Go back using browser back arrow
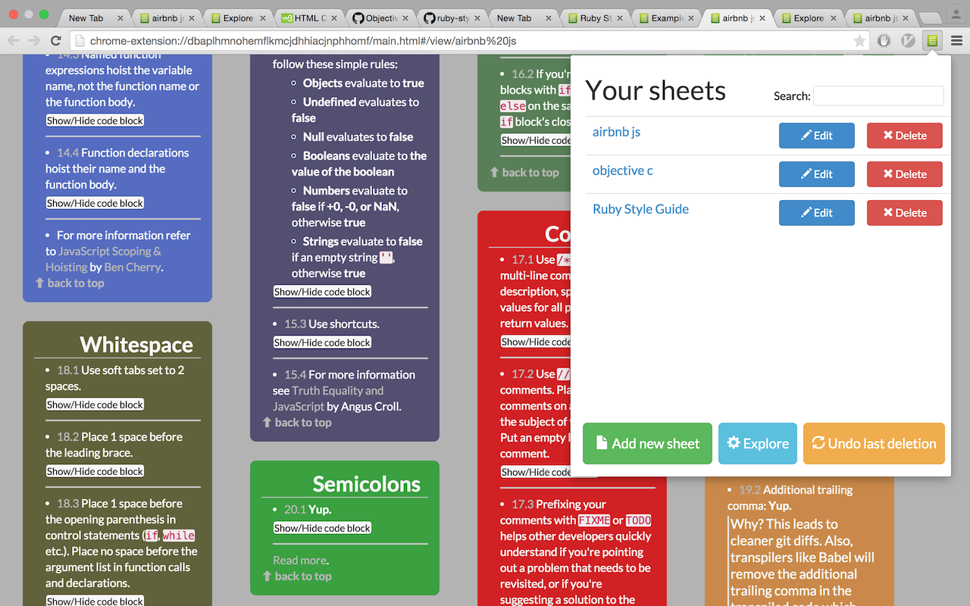Screen dimensions: 970x606 [x=13, y=41]
